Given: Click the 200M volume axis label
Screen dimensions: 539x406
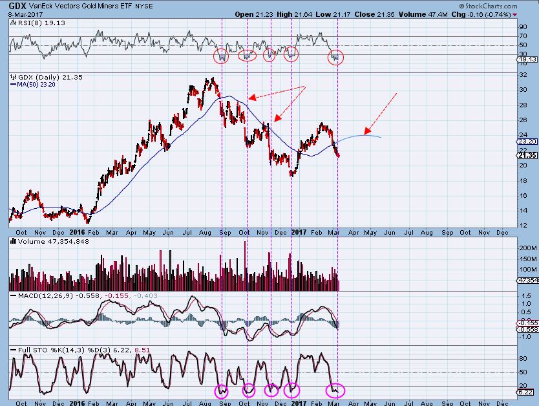Looking at the screenshot, I should pos(528,248).
